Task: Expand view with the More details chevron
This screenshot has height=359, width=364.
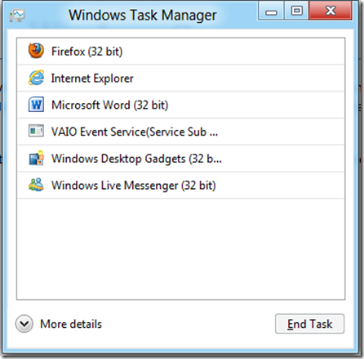Action: [x=24, y=324]
